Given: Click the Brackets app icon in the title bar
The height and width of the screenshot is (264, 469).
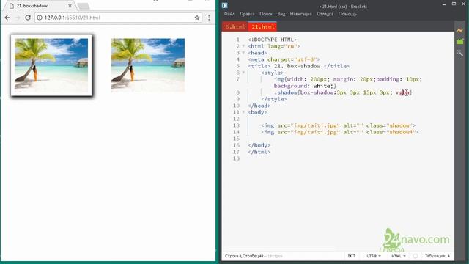Looking at the screenshot, I should tap(225, 5).
